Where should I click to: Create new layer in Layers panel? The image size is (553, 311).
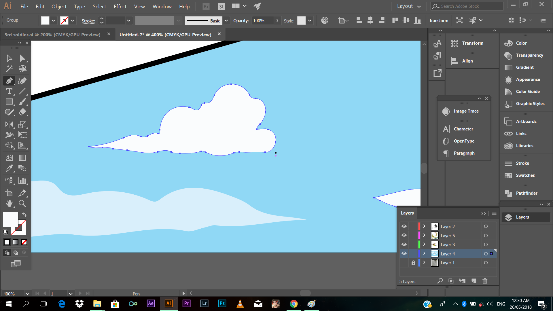point(474,281)
